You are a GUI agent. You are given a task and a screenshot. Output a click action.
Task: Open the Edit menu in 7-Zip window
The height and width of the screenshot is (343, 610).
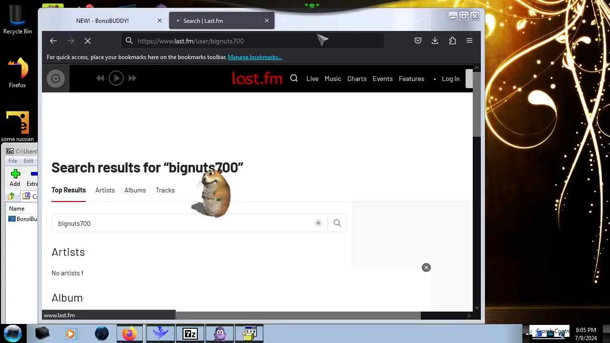pos(29,161)
